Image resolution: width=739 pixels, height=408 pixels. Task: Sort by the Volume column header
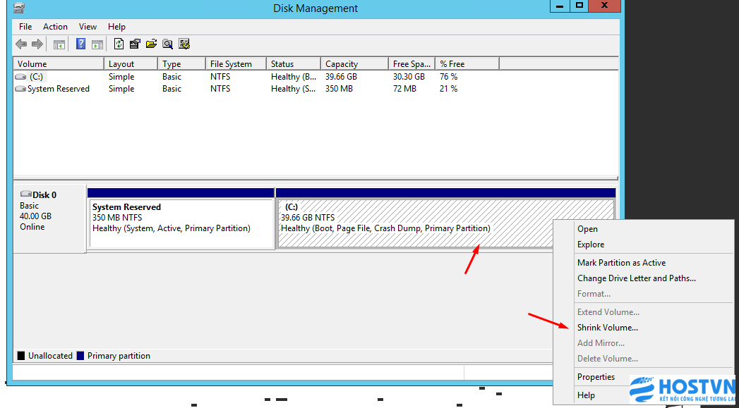59,64
